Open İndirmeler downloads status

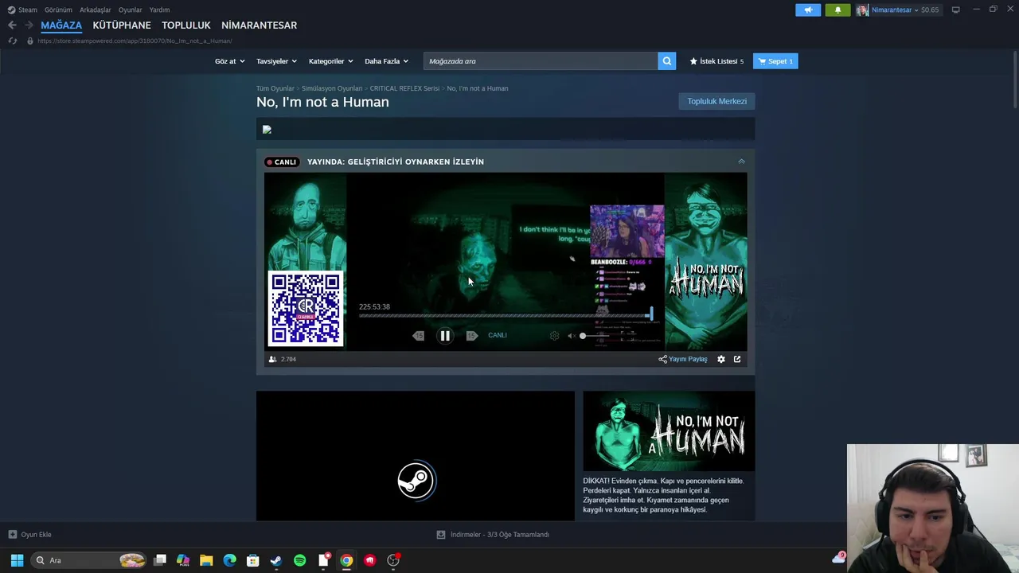click(x=494, y=535)
